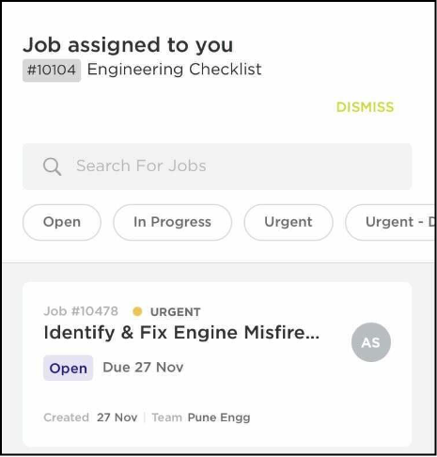Toggle the Open filter chip
The width and height of the screenshot is (437, 457).
(x=62, y=222)
